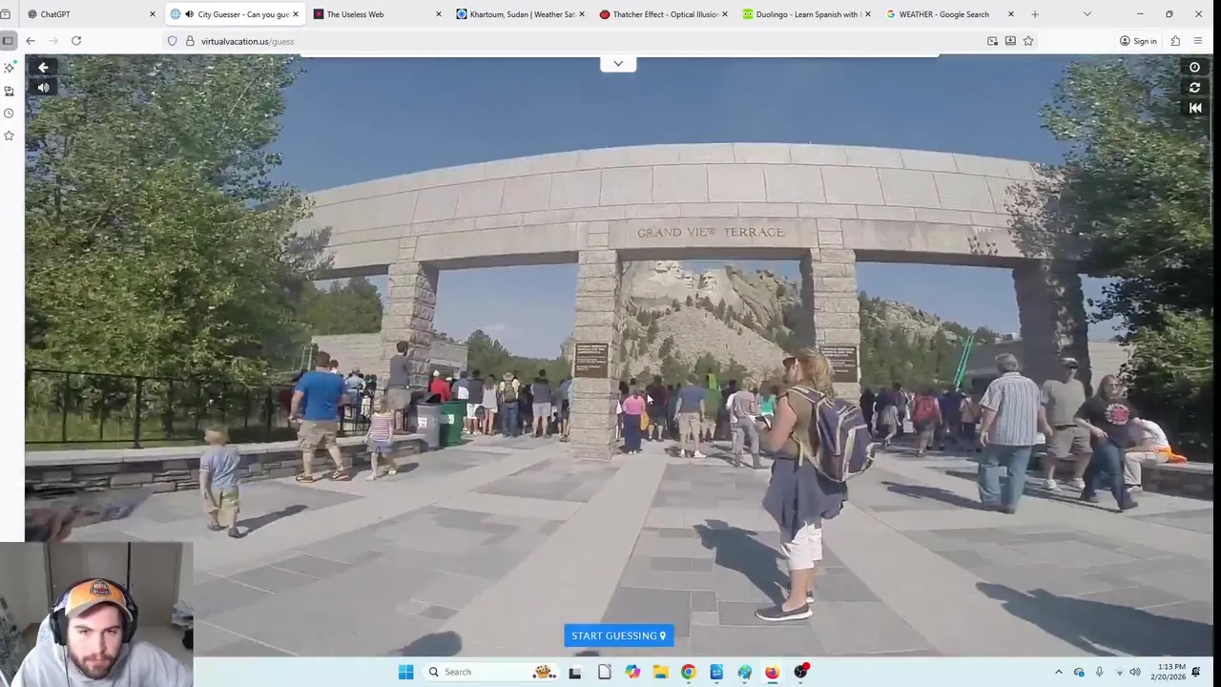This screenshot has height=687, width=1221.
Task: Open Bookmarks from the sidebar star icon
Action: pyautogui.click(x=9, y=136)
